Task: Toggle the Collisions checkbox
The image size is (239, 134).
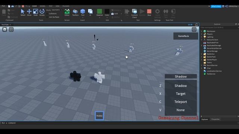Action: click(47, 13)
